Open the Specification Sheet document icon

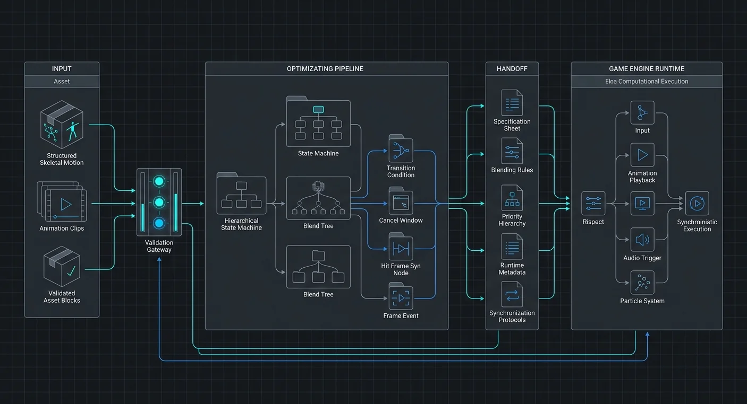coord(512,103)
